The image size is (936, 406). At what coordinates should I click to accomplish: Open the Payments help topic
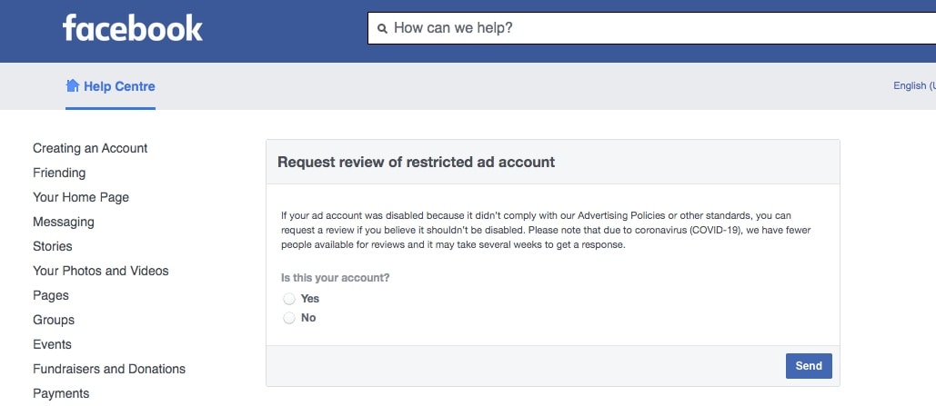[61, 393]
